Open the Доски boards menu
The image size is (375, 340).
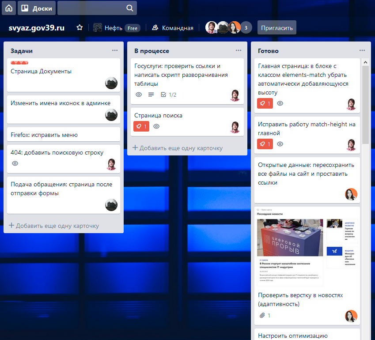tap(37, 8)
